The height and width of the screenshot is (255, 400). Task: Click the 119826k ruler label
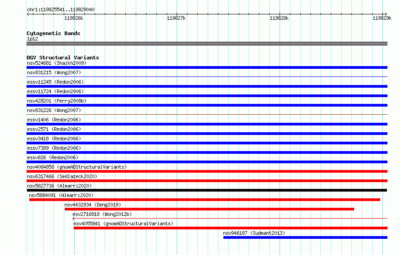[x=74, y=18]
